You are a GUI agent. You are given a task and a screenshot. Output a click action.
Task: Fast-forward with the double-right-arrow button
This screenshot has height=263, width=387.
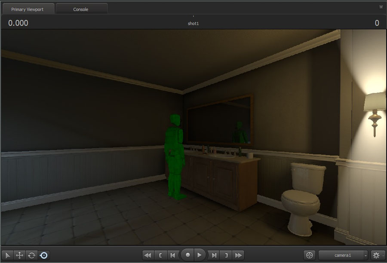click(x=238, y=255)
